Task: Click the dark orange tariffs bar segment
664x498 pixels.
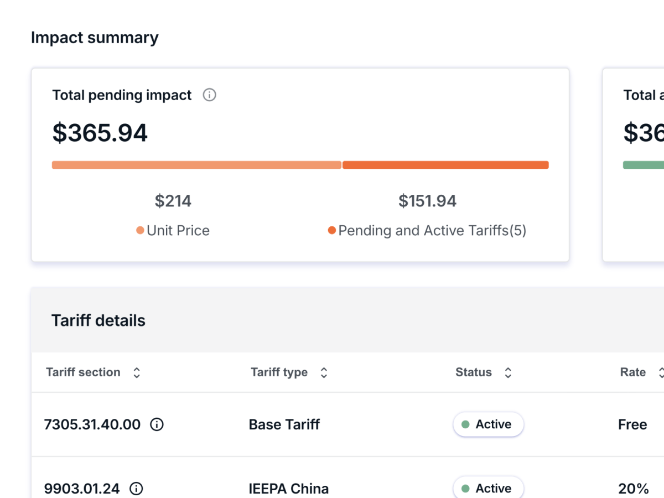Action: (x=445, y=165)
